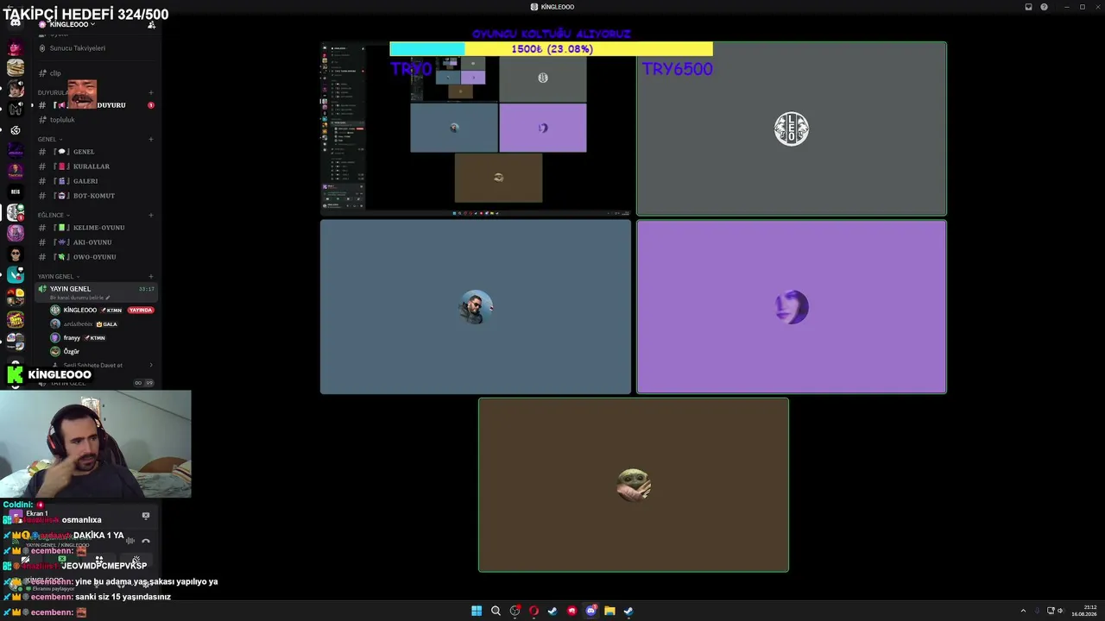
Task: Focus the shared screen stream tile
Action: click(476, 129)
